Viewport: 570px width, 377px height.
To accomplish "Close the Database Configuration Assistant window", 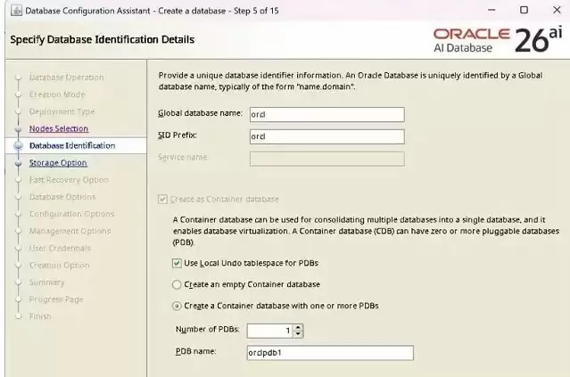I will 557,10.
